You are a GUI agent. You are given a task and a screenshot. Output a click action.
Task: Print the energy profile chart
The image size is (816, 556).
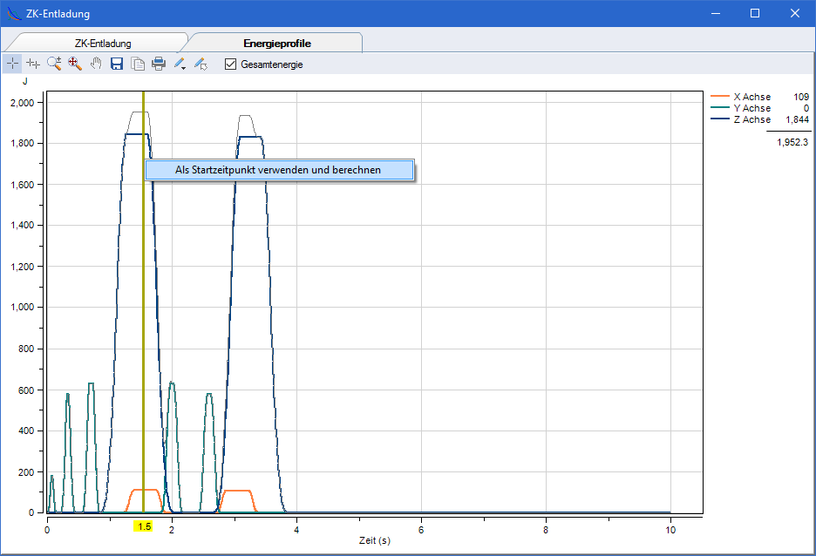tap(159, 64)
